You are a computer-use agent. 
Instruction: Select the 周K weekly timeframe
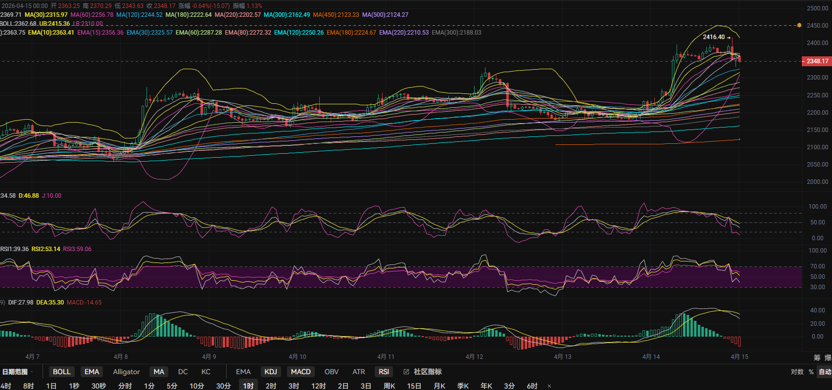tap(389, 386)
